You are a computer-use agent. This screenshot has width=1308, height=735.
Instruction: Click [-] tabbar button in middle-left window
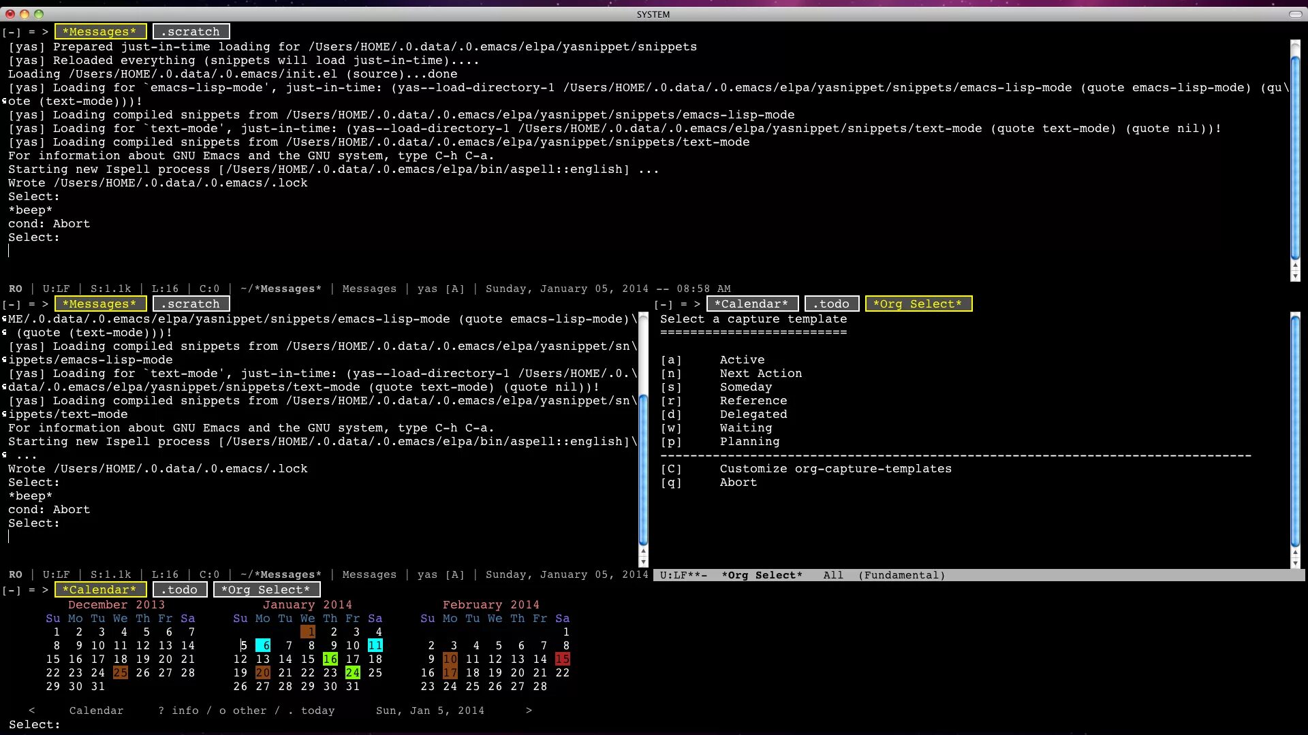(x=11, y=304)
